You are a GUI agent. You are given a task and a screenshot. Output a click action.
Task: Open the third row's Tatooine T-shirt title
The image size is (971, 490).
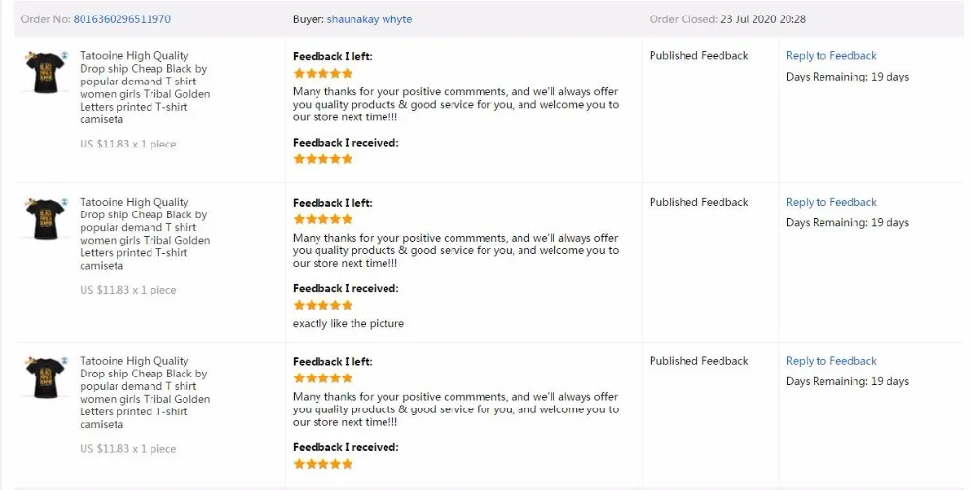144,386
